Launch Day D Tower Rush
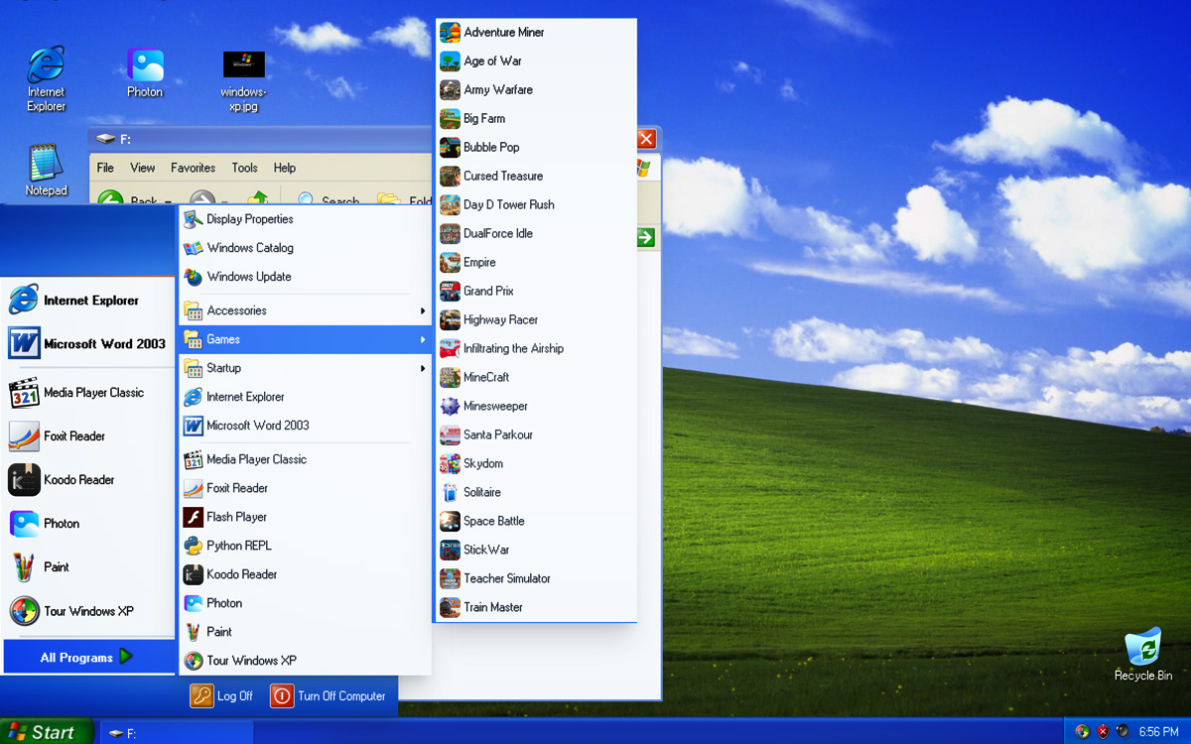The image size is (1191, 744). (535, 205)
